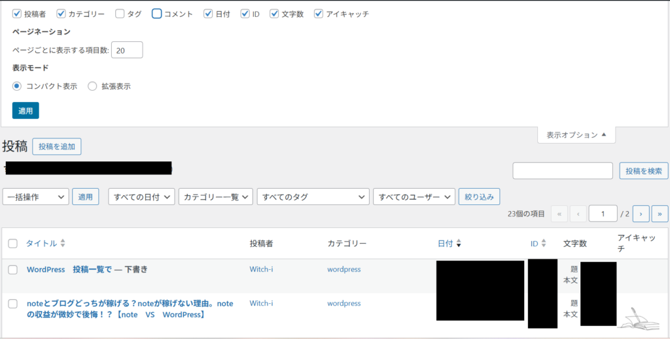670x339 pixels.
Task: Uncheck the 日付 column checkbox
Action: point(208,14)
